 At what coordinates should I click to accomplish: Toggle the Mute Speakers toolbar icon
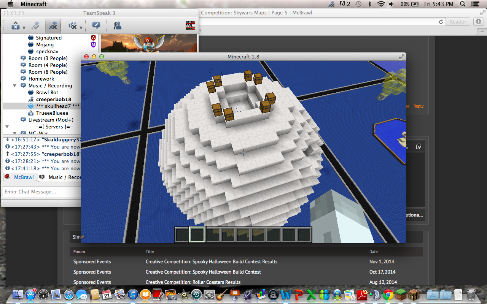click(72, 26)
